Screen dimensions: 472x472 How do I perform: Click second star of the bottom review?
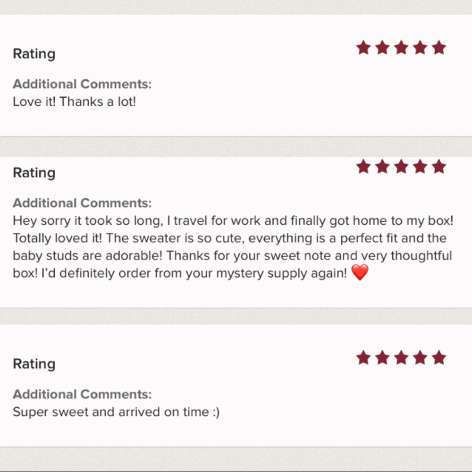click(x=382, y=358)
